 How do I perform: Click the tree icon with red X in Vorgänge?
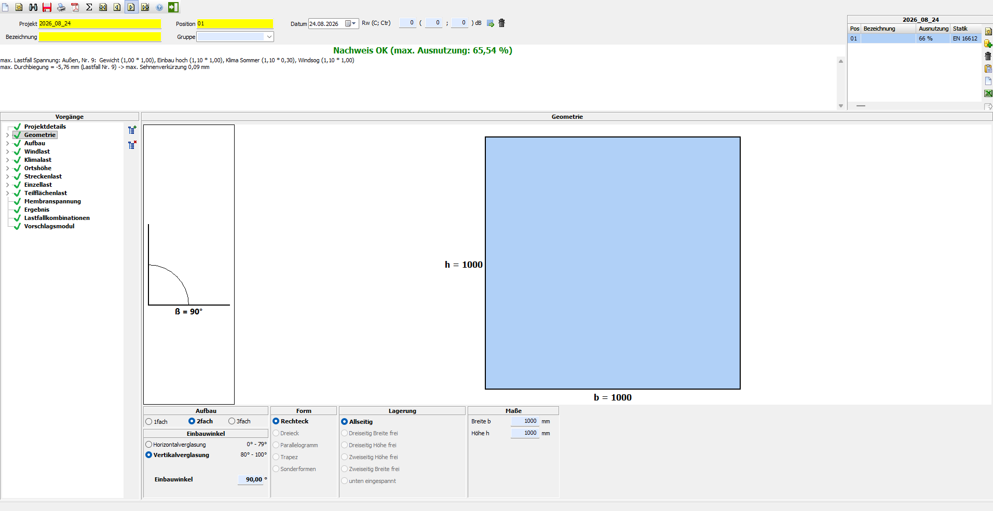pyautogui.click(x=132, y=145)
